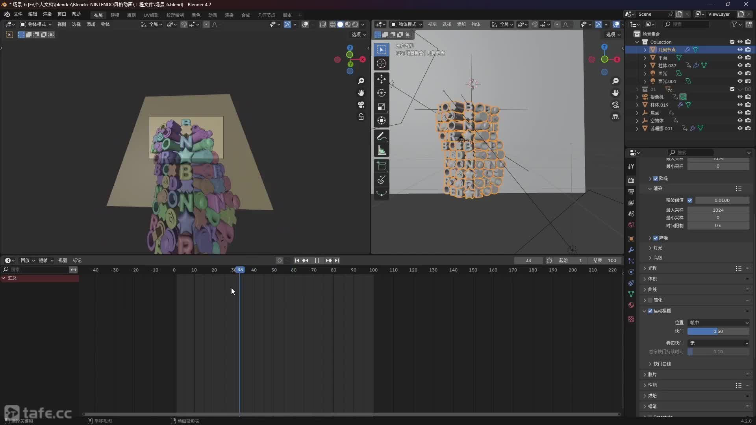The height and width of the screenshot is (425, 756).
Task: Toggle Simplify checkbox
Action: (650, 300)
